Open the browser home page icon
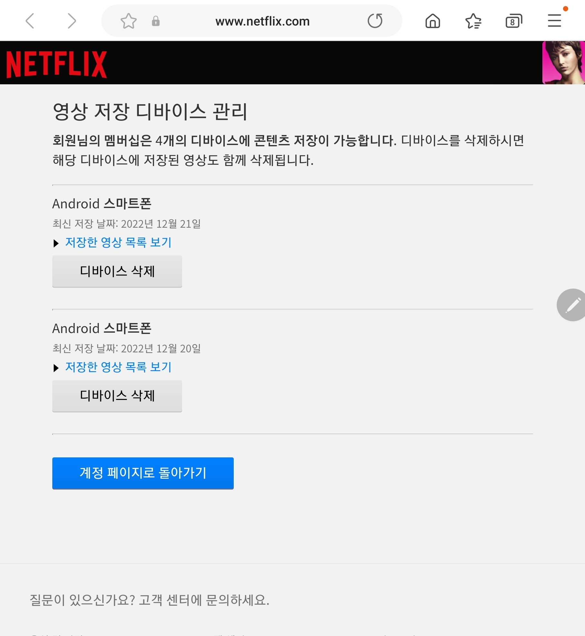This screenshot has width=585, height=636. coord(433,21)
